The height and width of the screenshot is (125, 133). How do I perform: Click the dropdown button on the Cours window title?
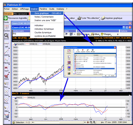coord(127,27)
